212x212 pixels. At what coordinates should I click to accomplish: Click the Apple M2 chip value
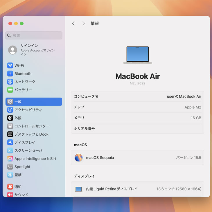tap(193, 107)
